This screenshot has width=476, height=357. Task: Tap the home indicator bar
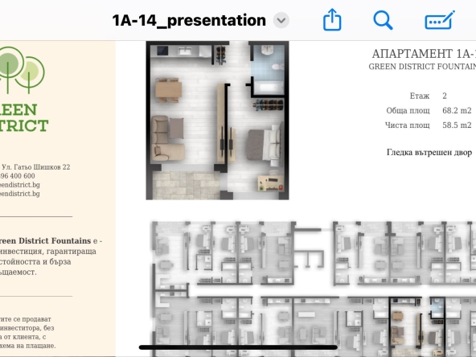point(238,347)
